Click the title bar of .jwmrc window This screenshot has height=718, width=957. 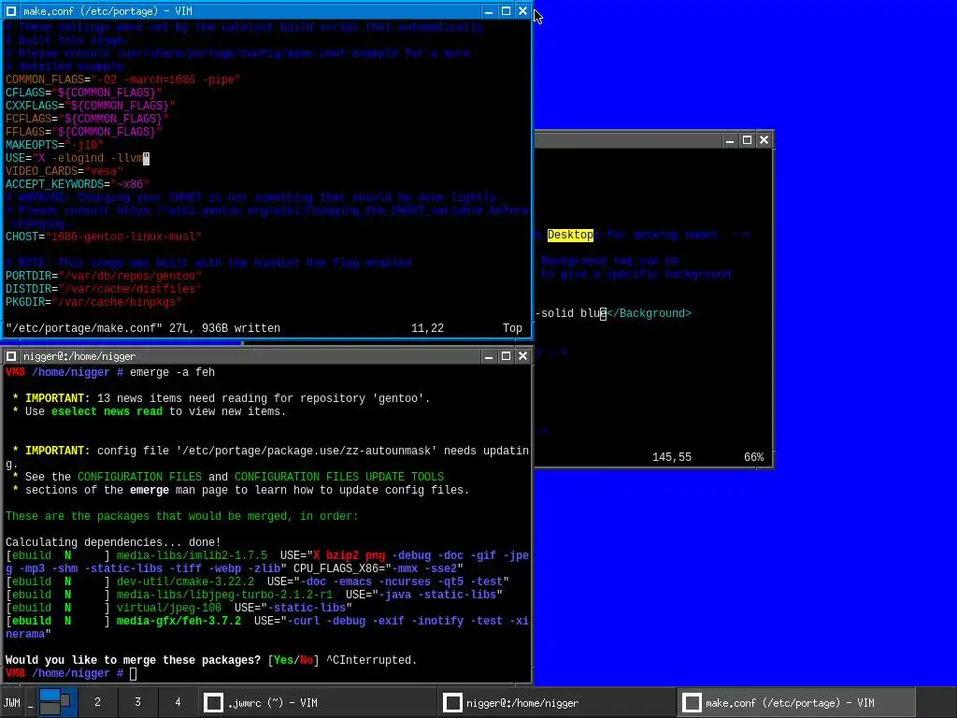(629, 140)
